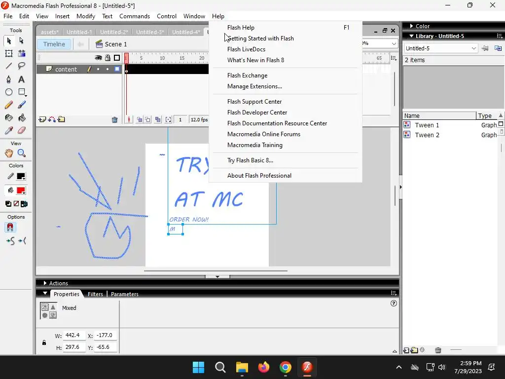Click the library delete trash icon

[x=438, y=350]
